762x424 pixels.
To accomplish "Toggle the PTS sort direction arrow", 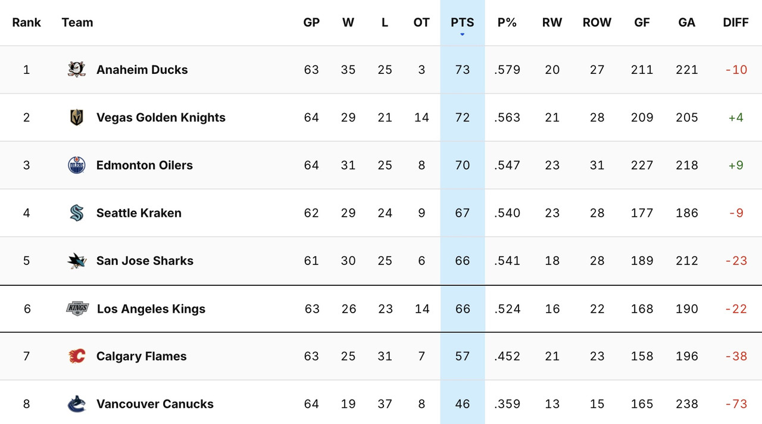I will pos(462,35).
